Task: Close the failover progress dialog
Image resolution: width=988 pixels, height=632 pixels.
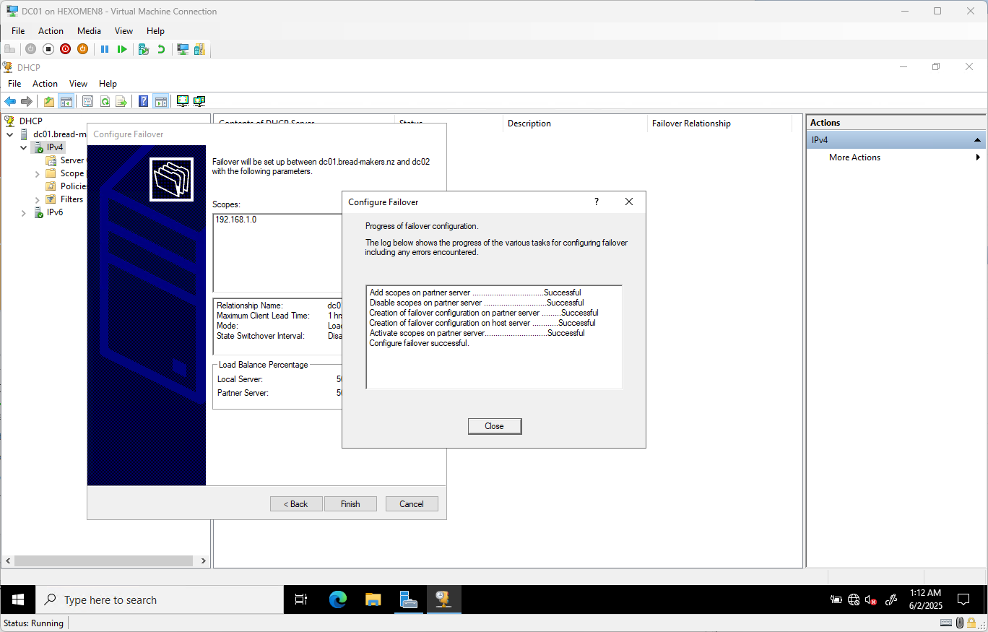Action: point(495,426)
